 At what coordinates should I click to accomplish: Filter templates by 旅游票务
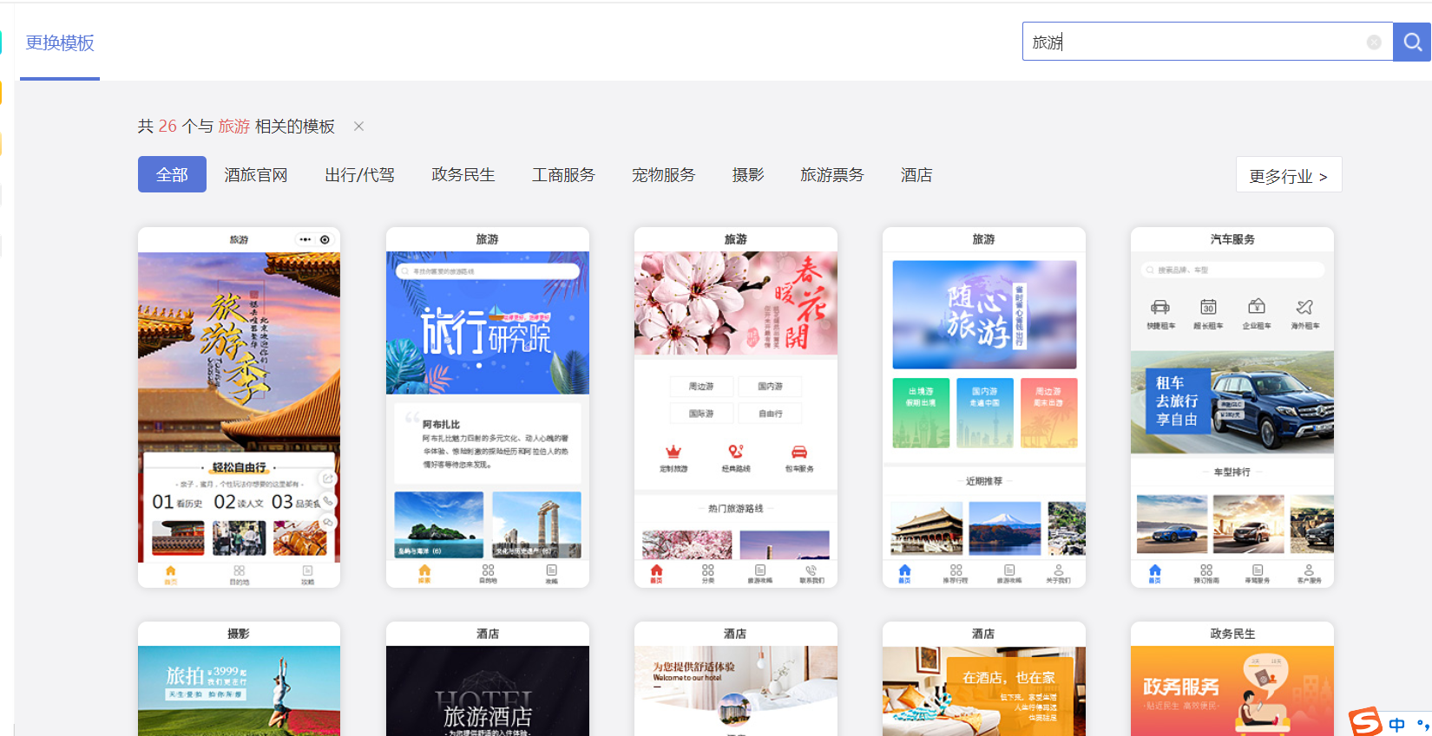click(x=832, y=175)
